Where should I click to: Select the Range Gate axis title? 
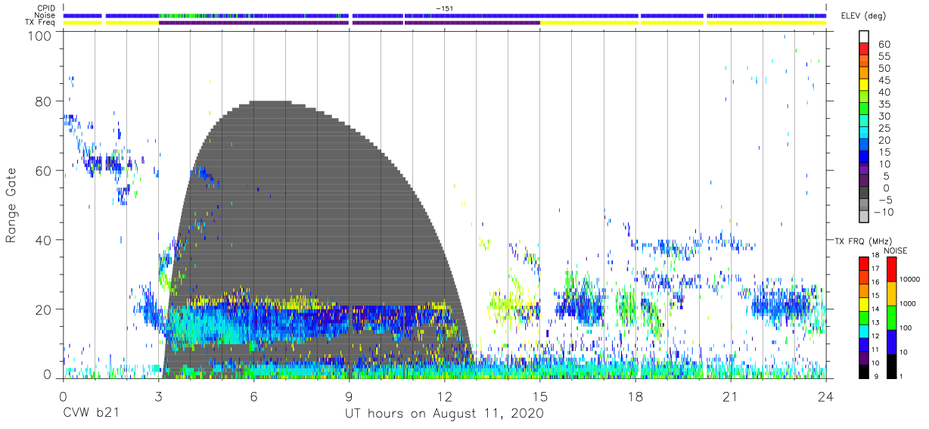11,205
